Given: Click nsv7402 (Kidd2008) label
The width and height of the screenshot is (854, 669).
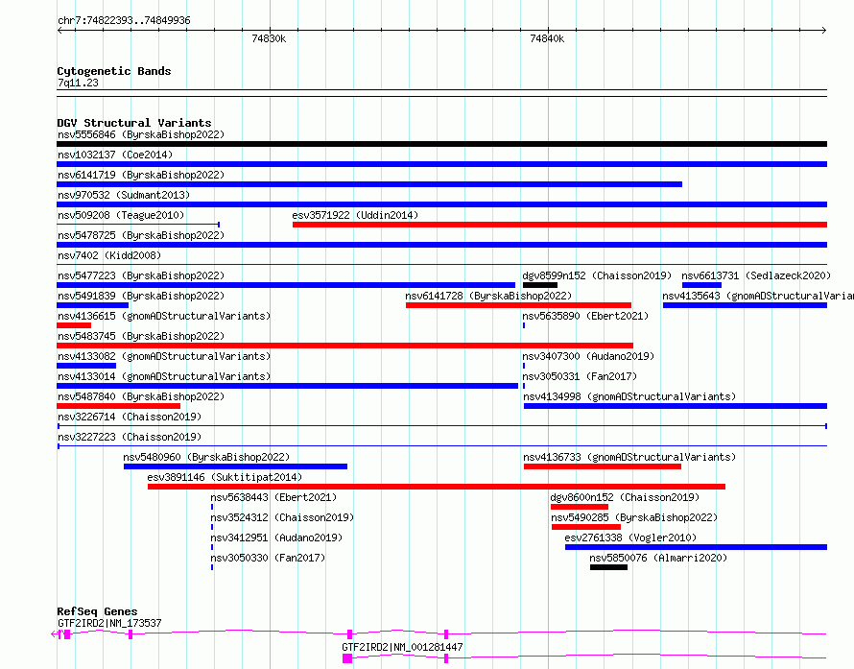Looking at the screenshot, I should 109,255.
